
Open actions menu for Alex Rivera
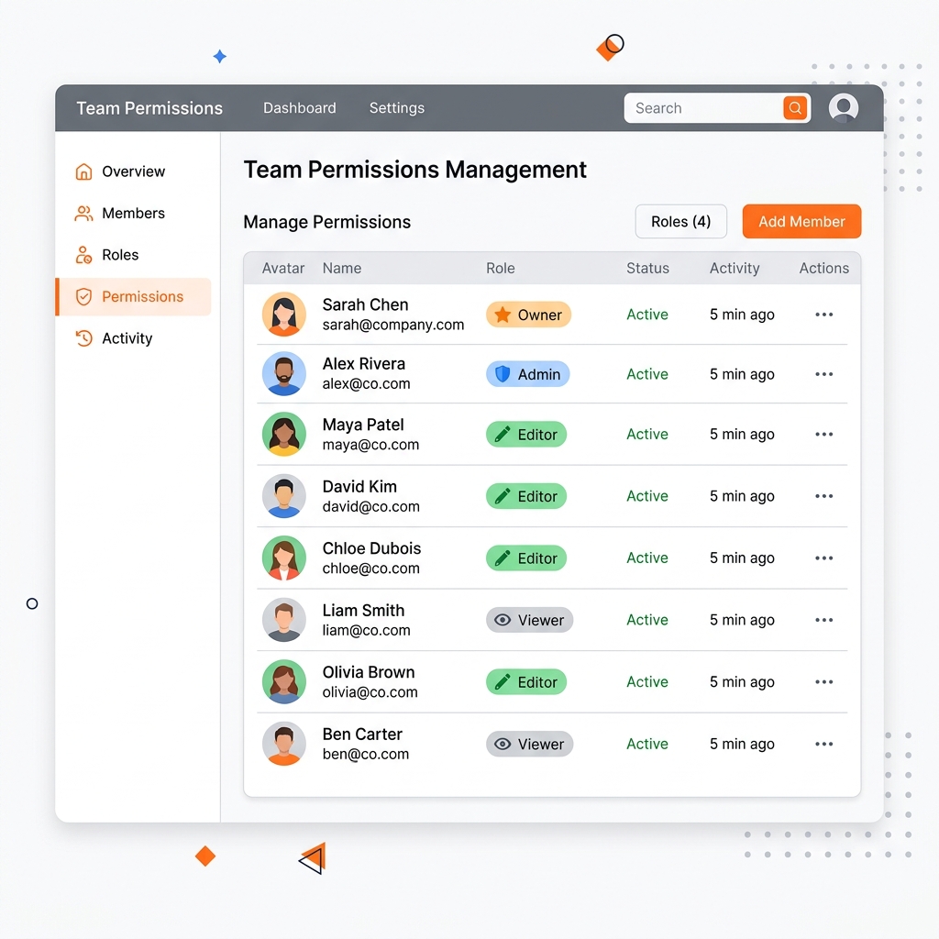824,374
